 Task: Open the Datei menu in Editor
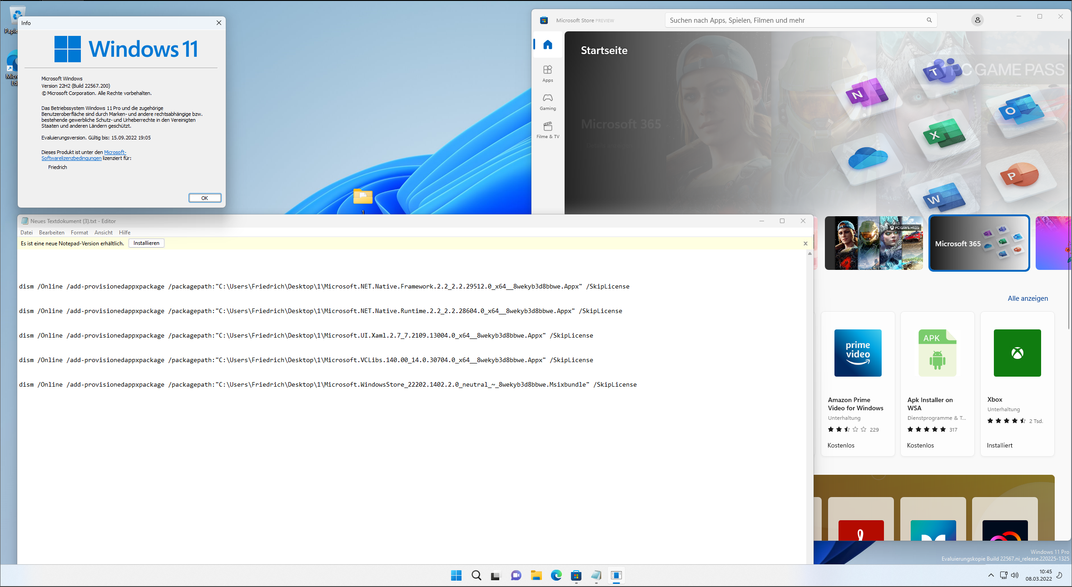(26, 232)
